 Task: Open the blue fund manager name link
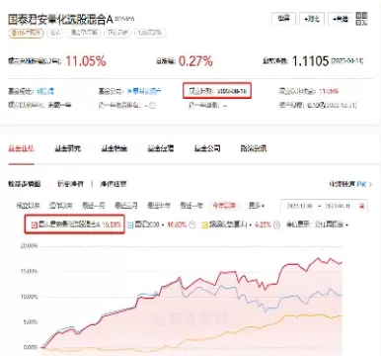click(x=45, y=91)
